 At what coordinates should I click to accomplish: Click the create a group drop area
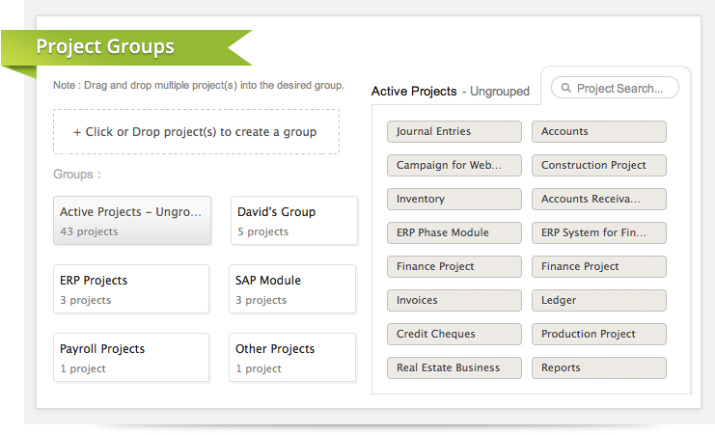[x=196, y=132]
